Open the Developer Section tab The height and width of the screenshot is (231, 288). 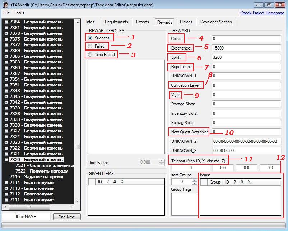pyautogui.click(x=216, y=22)
